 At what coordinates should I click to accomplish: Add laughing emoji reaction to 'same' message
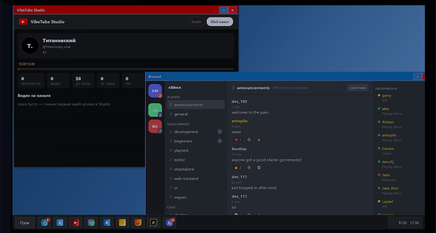tap(249, 140)
